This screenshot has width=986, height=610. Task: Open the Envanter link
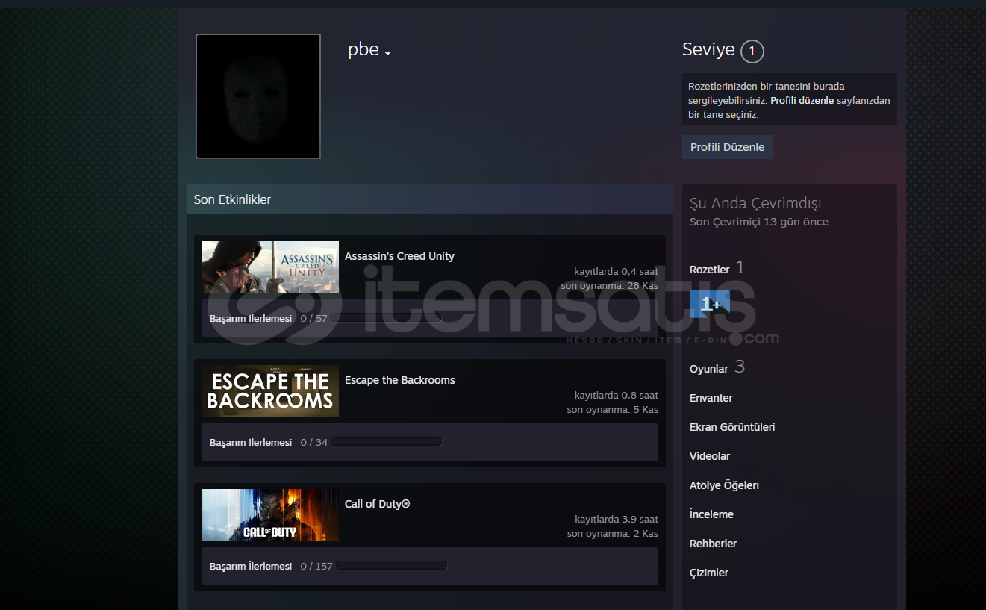coord(711,398)
